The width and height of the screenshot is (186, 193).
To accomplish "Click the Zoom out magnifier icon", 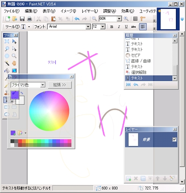I will click(94, 19).
